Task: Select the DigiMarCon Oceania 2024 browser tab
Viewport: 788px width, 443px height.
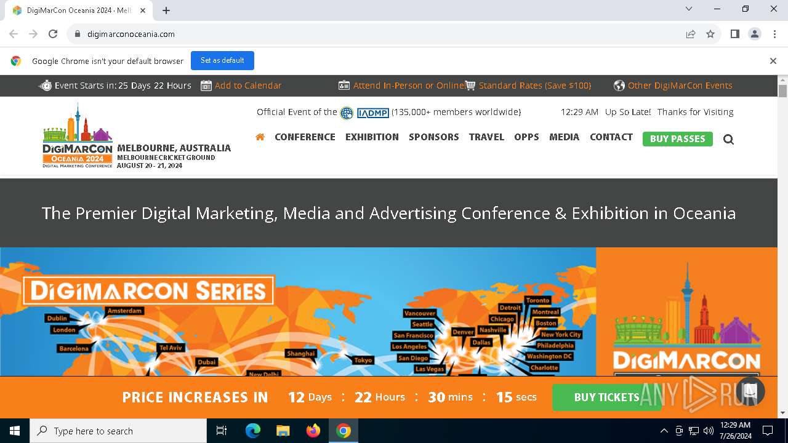Action: 79,10
